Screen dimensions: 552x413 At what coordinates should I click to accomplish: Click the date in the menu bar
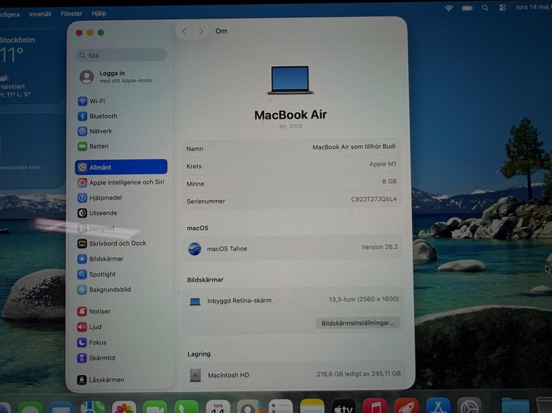tap(533, 7)
